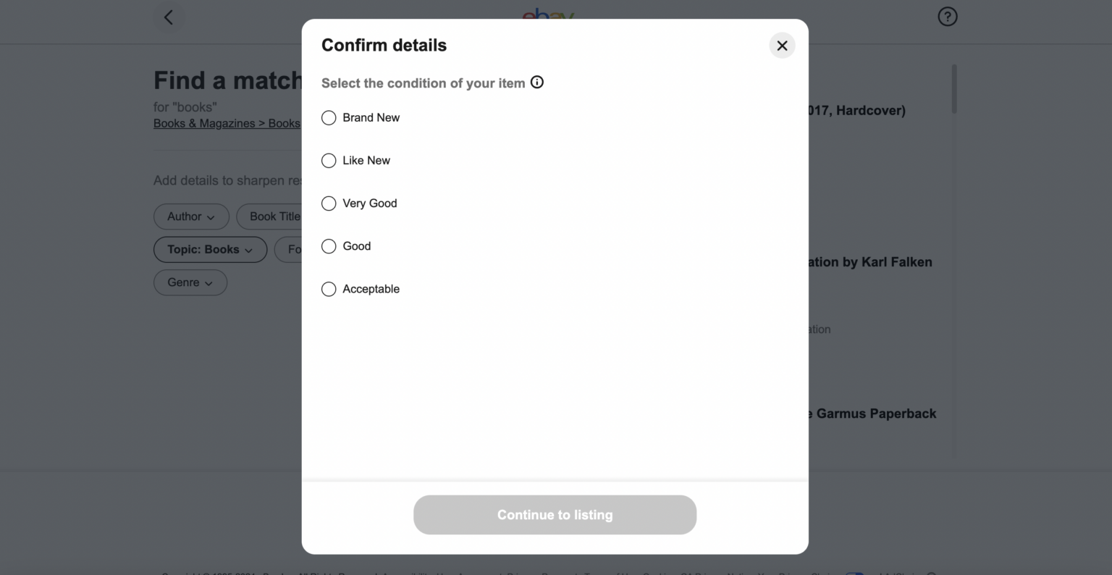Close the Confirm details dialog

[x=782, y=46]
